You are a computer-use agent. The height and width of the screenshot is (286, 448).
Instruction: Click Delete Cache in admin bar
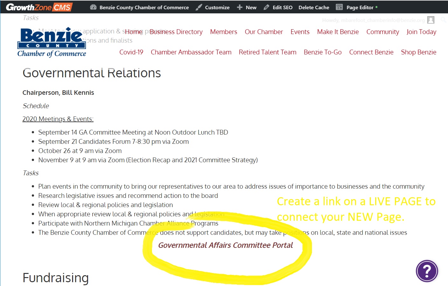(x=314, y=7)
